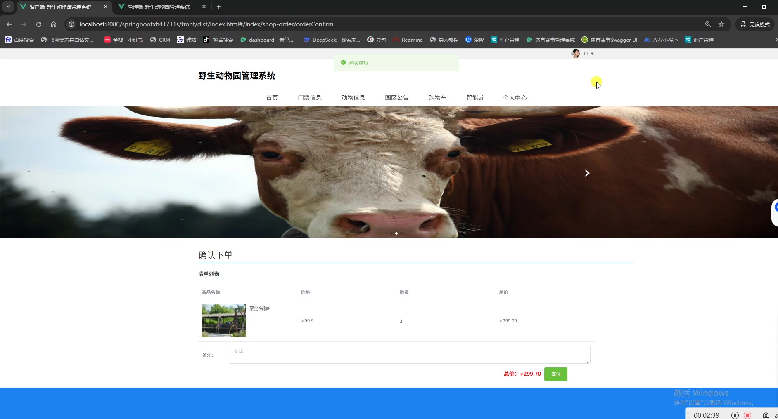View site information icon in address bar
This screenshot has width=778, height=419.
coord(71,24)
